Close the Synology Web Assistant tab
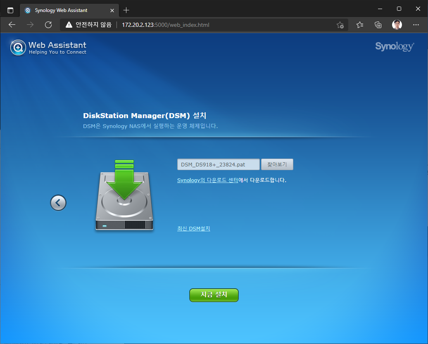428x344 pixels. (112, 10)
